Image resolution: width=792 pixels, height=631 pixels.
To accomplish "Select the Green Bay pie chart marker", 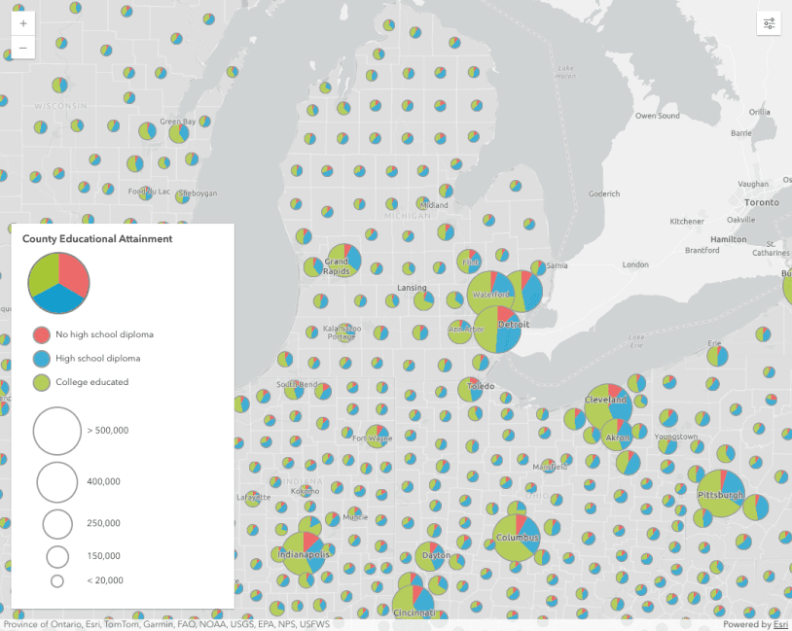I will click(178, 132).
